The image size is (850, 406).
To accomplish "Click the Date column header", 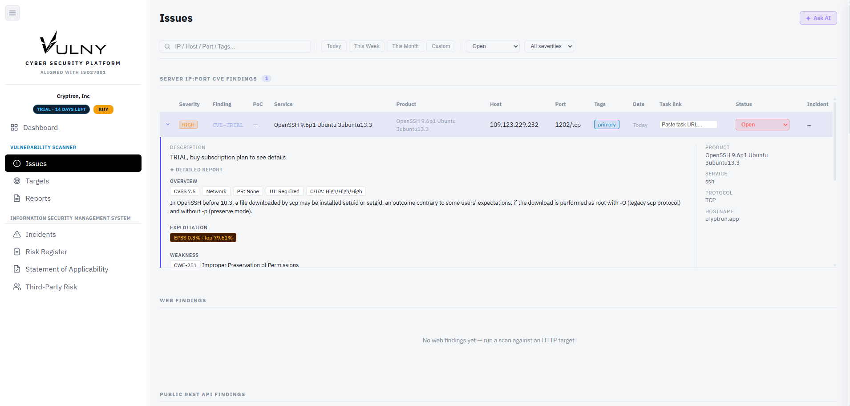I will (x=639, y=104).
